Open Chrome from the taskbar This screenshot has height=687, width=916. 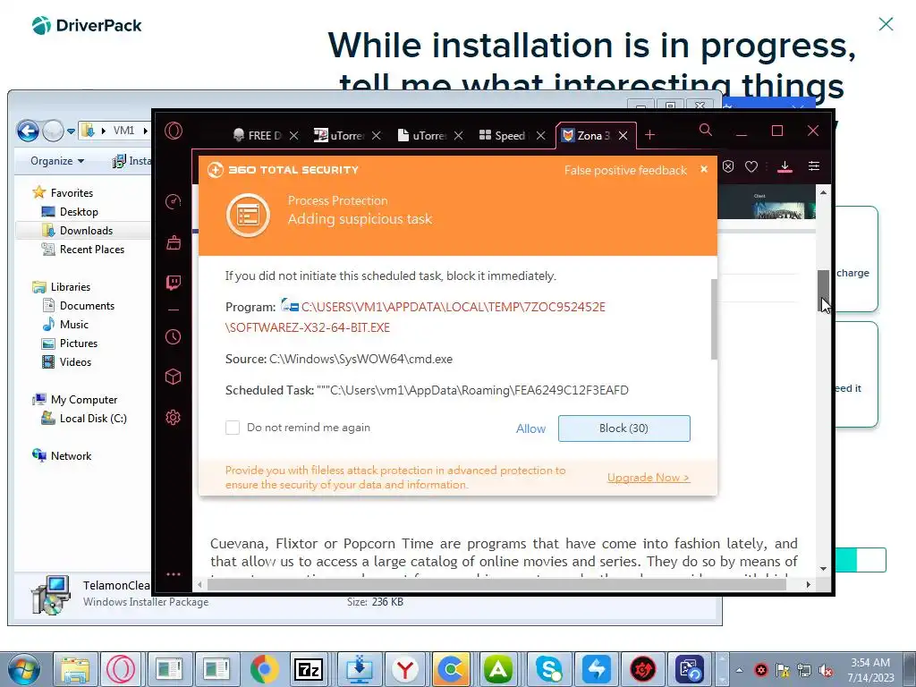click(x=264, y=669)
